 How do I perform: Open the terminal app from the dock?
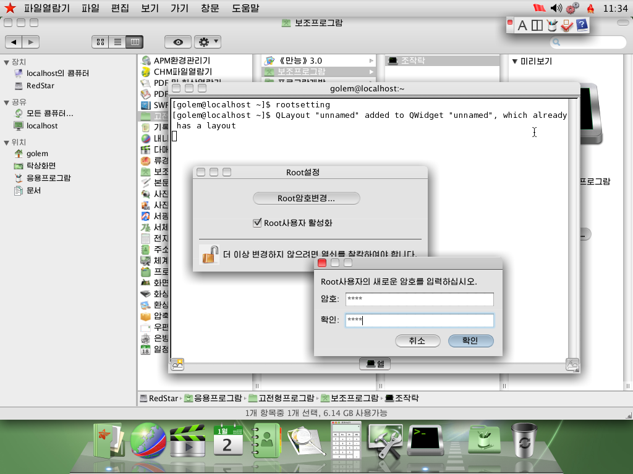(x=425, y=439)
